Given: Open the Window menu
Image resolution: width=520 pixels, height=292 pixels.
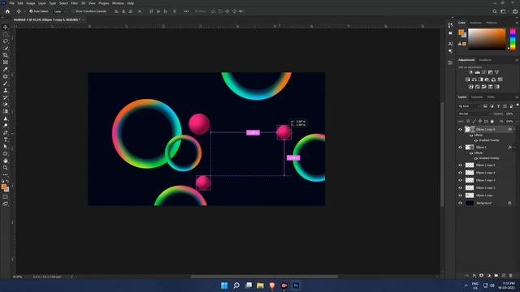Looking at the screenshot, I should 118,3.
